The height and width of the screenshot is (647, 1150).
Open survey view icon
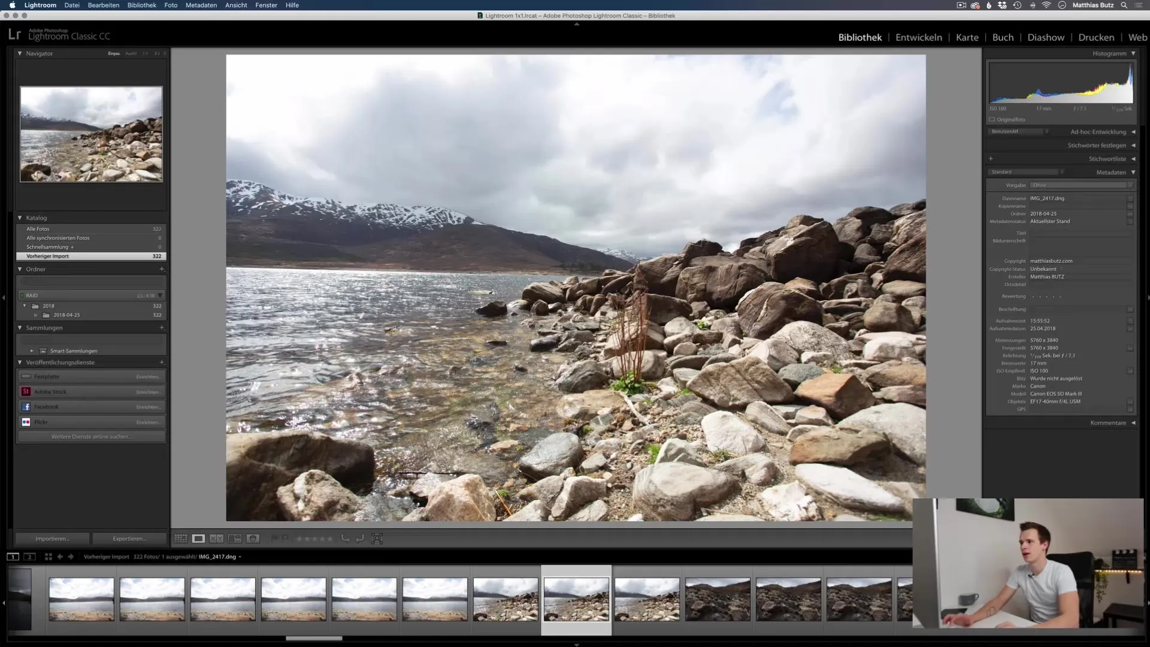point(235,539)
